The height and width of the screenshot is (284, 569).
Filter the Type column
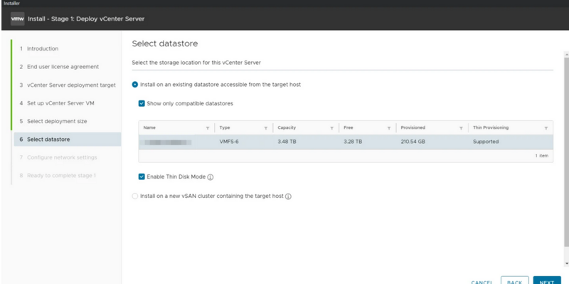266,128
